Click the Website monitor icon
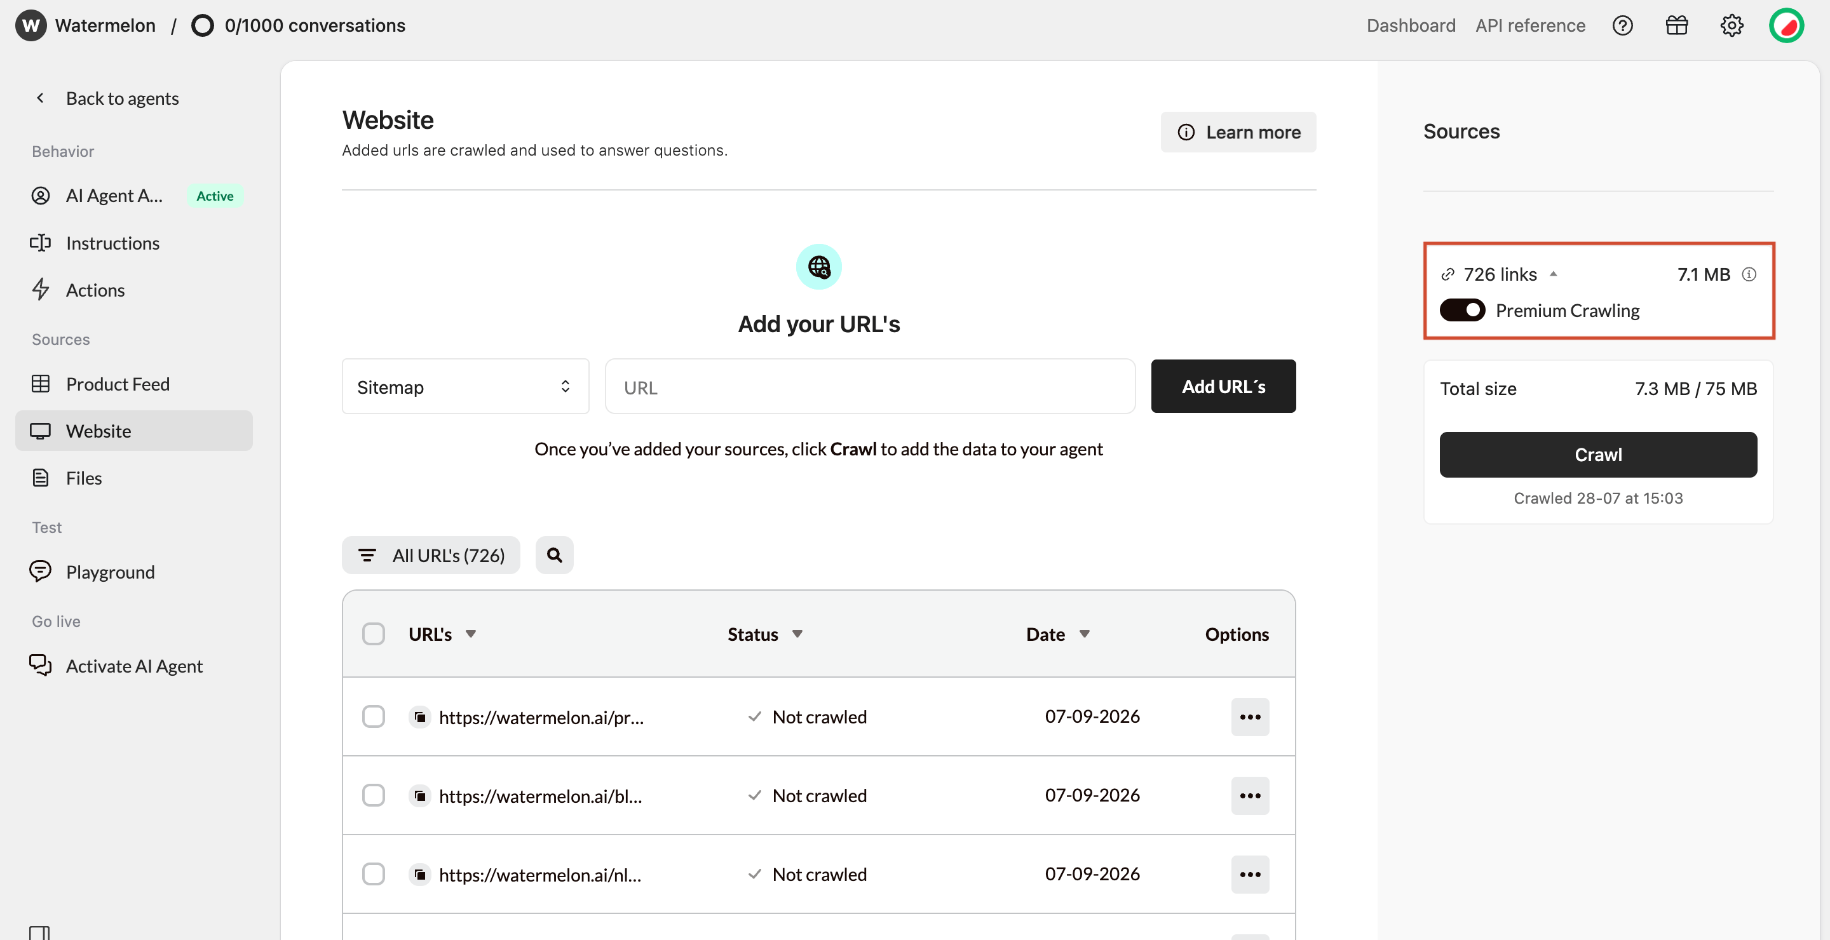This screenshot has width=1830, height=940. tap(41, 431)
